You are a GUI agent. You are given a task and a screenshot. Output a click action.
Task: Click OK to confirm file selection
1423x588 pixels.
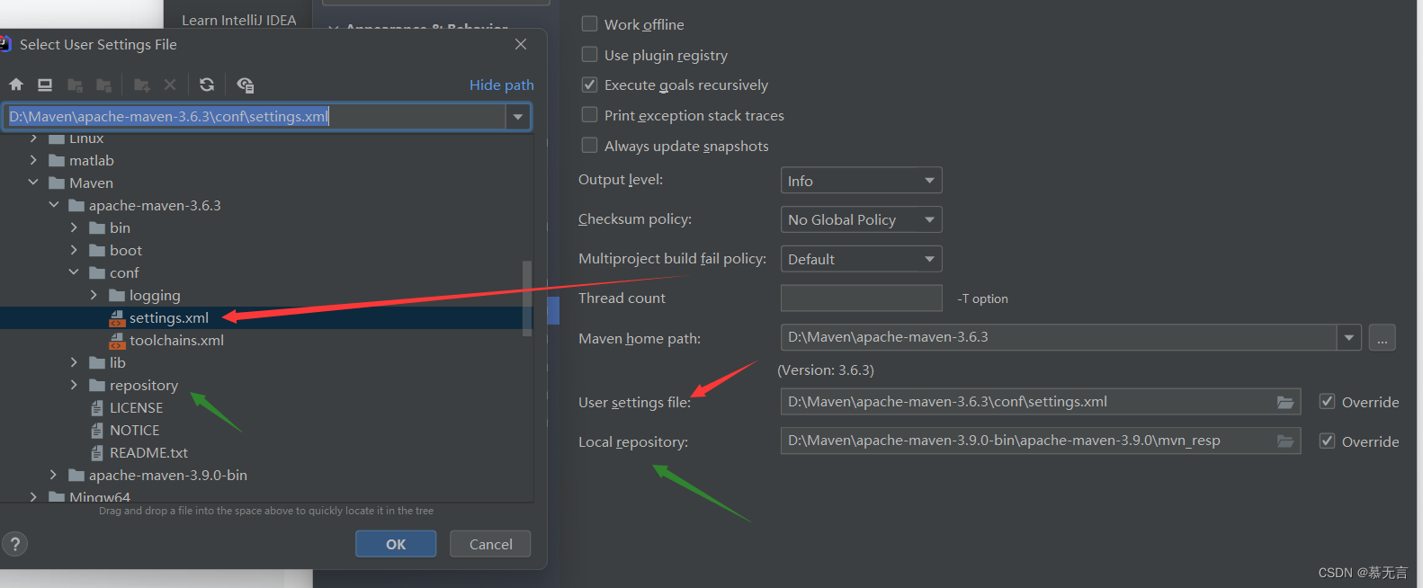(x=396, y=544)
